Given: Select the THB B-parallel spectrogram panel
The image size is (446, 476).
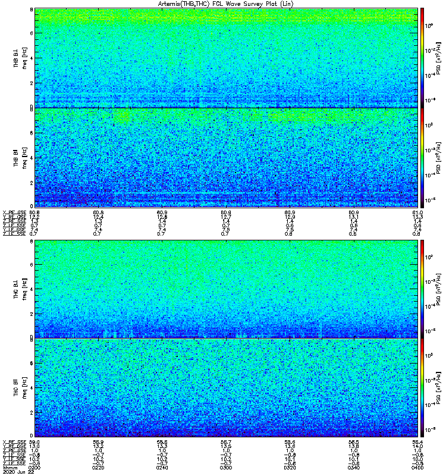Looking at the screenshot, I should 227,158.
